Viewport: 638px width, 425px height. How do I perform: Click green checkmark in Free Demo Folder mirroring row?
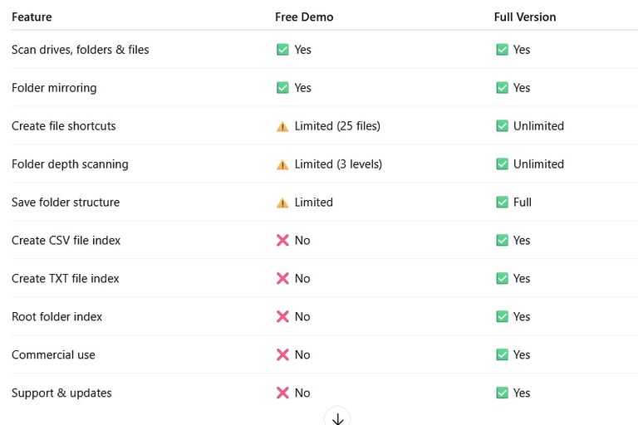tap(282, 88)
